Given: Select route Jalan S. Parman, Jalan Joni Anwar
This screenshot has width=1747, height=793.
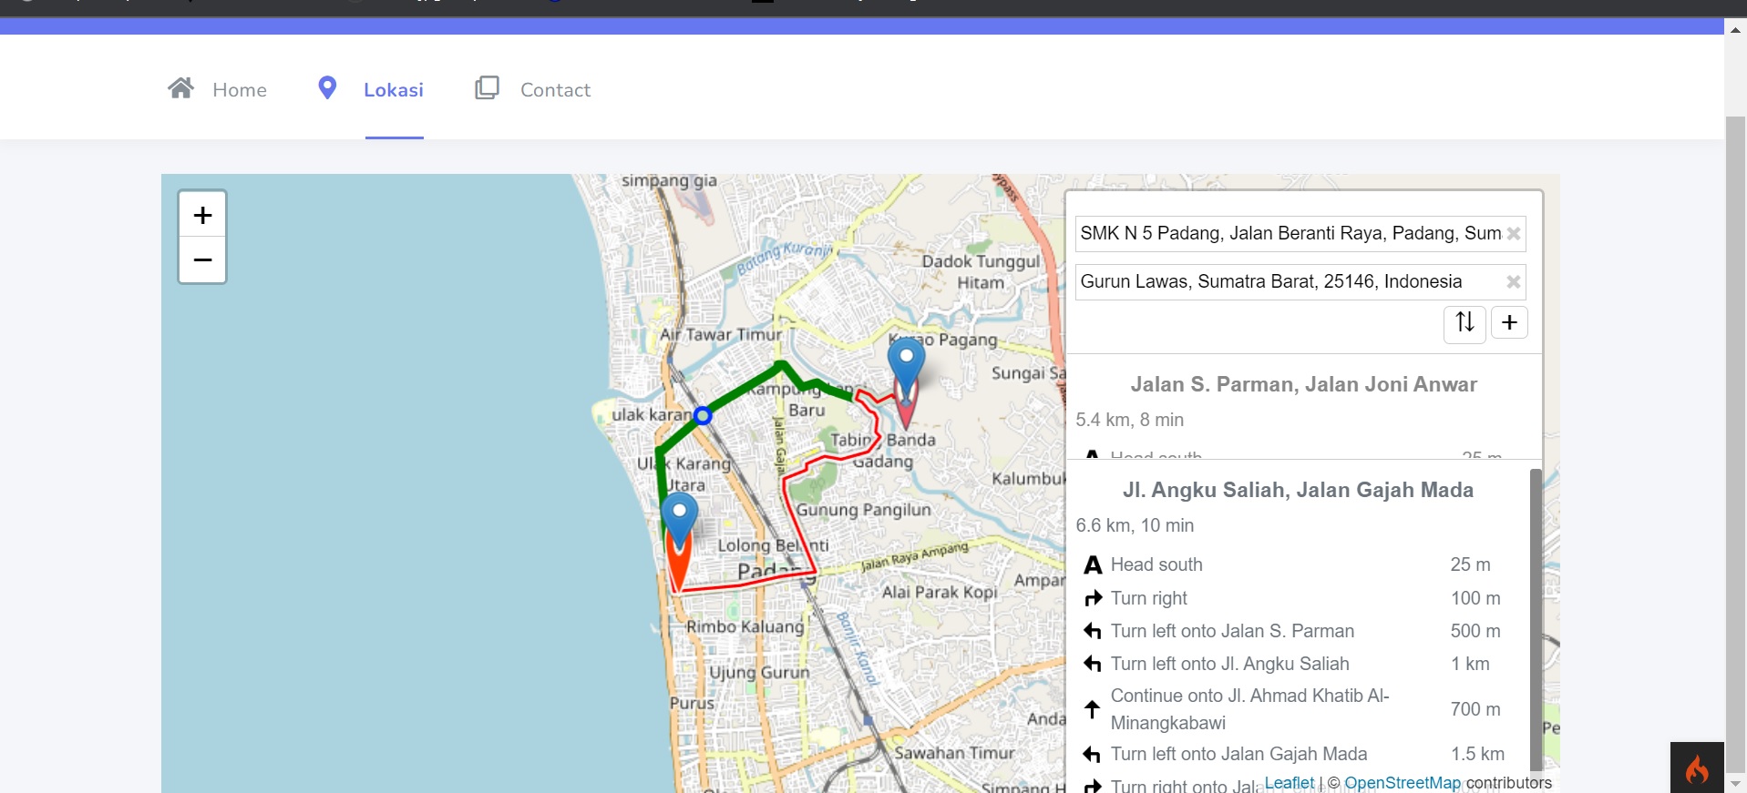Looking at the screenshot, I should [x=1303, y=384].
